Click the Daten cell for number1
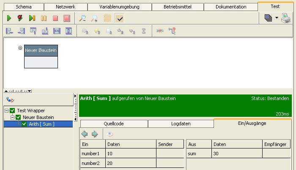Screen dimensions: 296x170 click(130, 154)
